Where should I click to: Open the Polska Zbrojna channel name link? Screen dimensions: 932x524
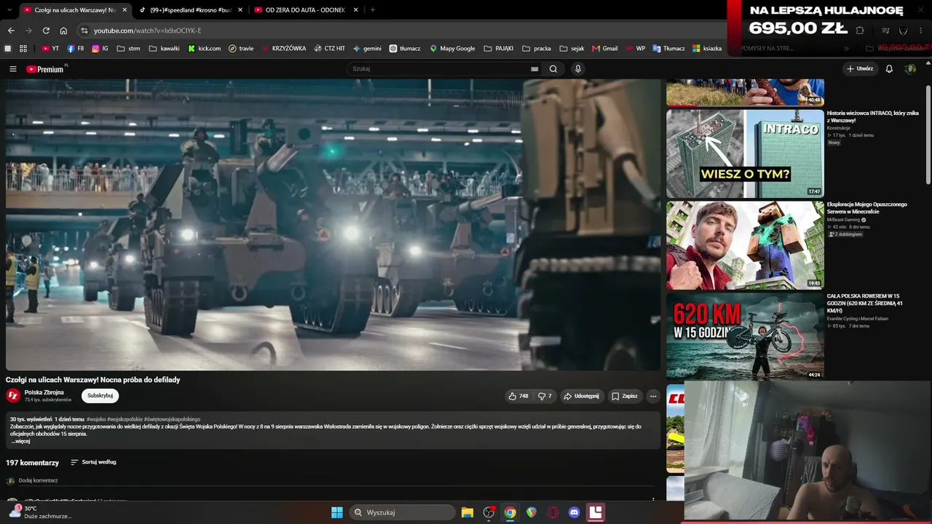pos(44,392)
